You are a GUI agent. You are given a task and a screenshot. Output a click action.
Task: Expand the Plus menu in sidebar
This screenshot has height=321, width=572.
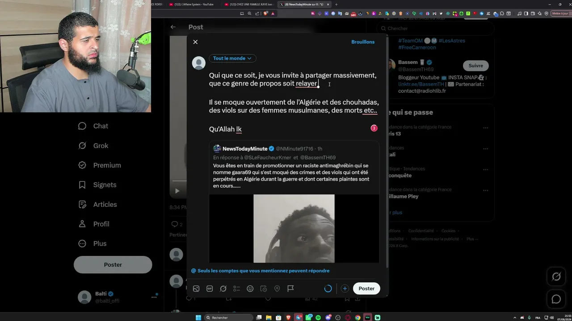[x=93, y=244]
